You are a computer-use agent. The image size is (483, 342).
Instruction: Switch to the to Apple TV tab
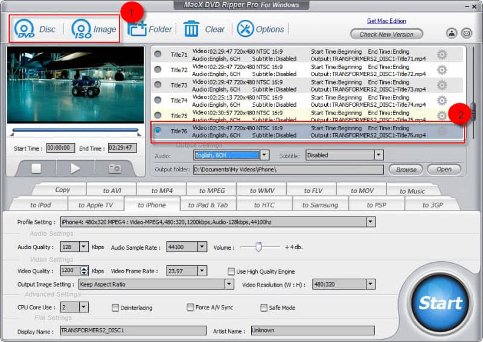click(96, 204)
